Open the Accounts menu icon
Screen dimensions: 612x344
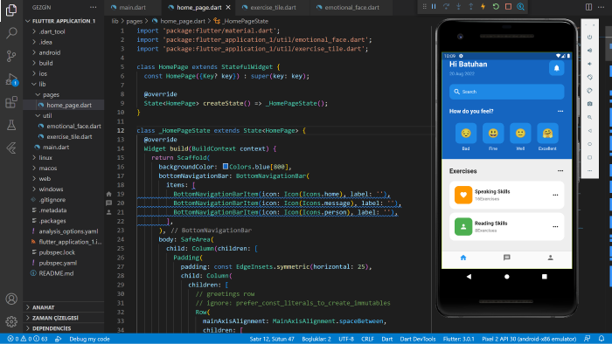(11, 299)
